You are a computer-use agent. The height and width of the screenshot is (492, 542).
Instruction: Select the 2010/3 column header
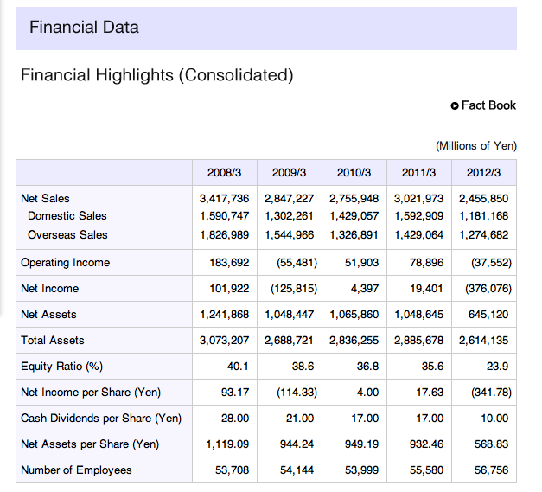(354, 173)
